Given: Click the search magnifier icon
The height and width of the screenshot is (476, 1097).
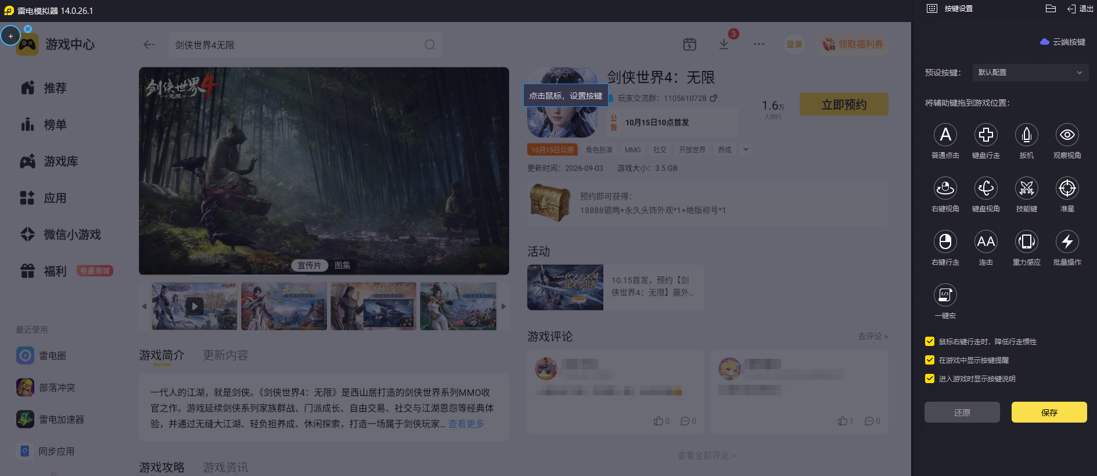Looking at the screenshot, I should point(430,45).
